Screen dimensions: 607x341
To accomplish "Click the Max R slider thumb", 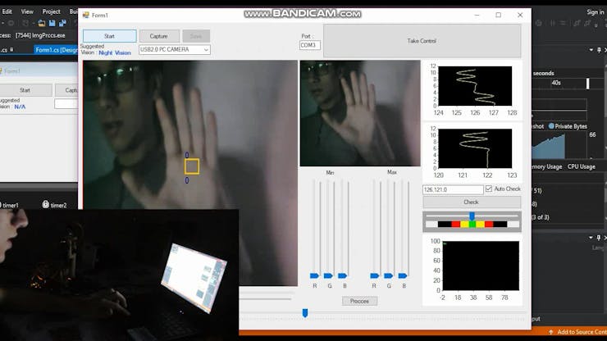I will click(x=374, y=275).
